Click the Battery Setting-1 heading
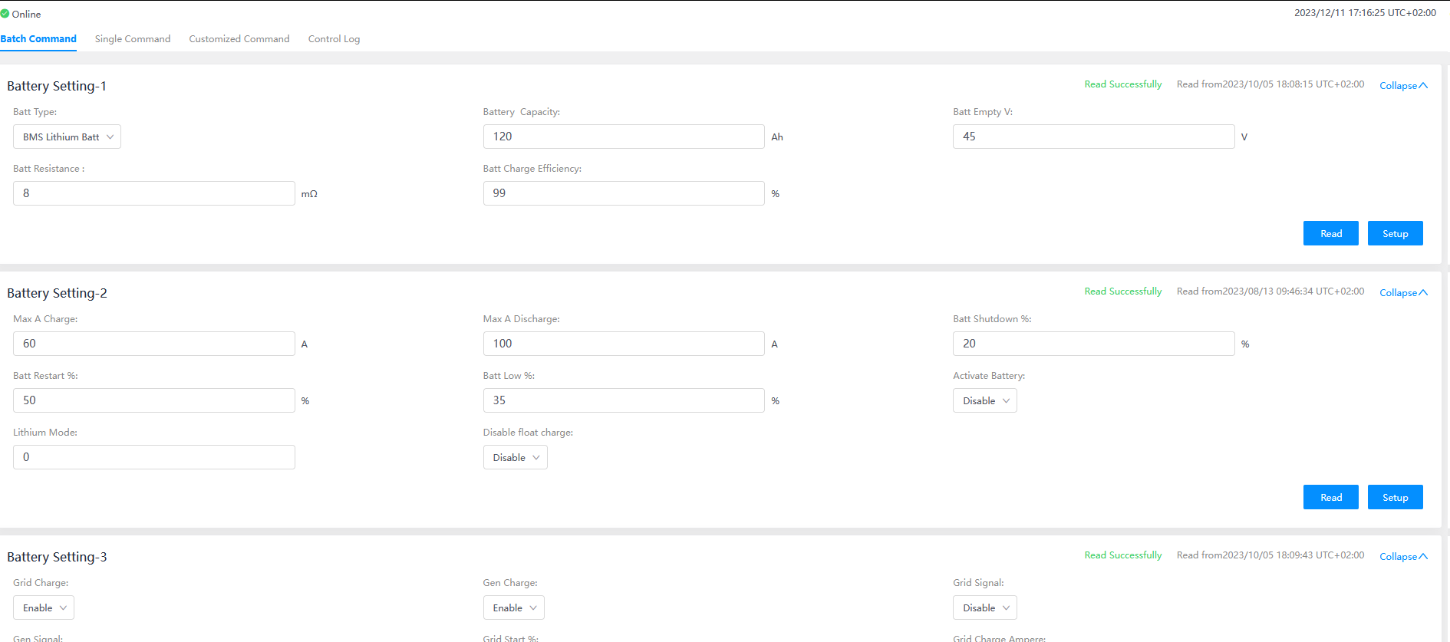This screenshot has width=1450, height=642. 57,86
